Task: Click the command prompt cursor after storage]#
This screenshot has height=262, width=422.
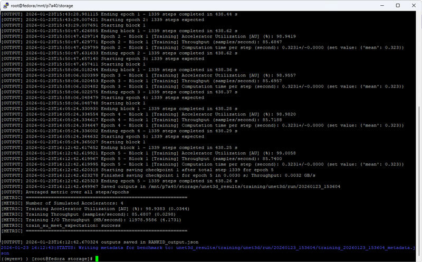Action: [97, 258]
